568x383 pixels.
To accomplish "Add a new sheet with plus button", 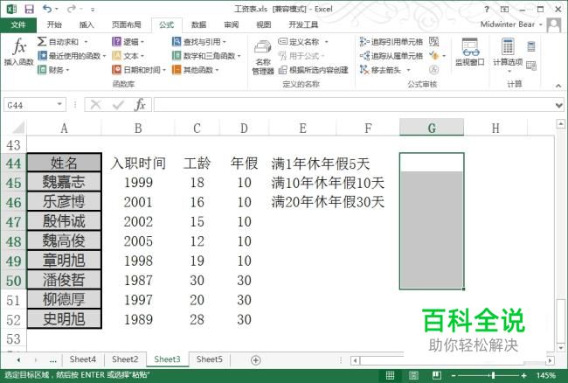I will click(255, 360).
